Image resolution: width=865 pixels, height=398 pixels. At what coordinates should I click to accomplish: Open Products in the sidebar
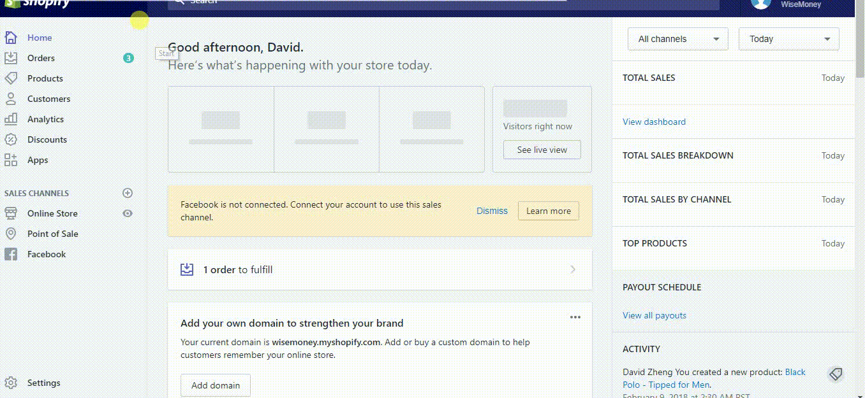pos(45,78)
